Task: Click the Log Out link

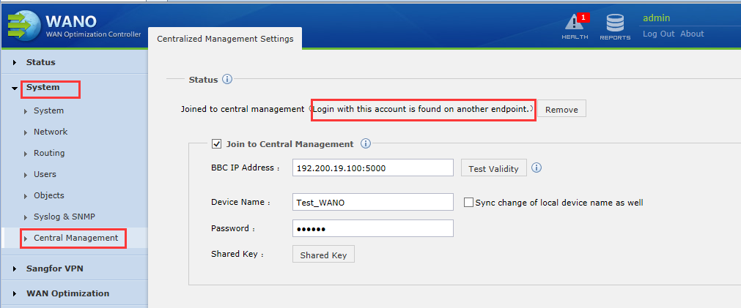Action: pyautogui.click(x=658, y=34)
